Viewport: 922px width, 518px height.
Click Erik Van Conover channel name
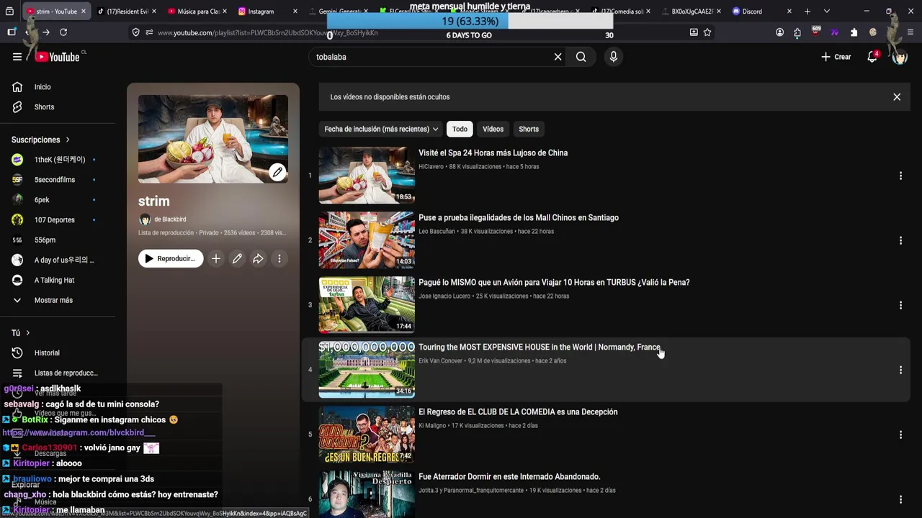pos(440,361)
